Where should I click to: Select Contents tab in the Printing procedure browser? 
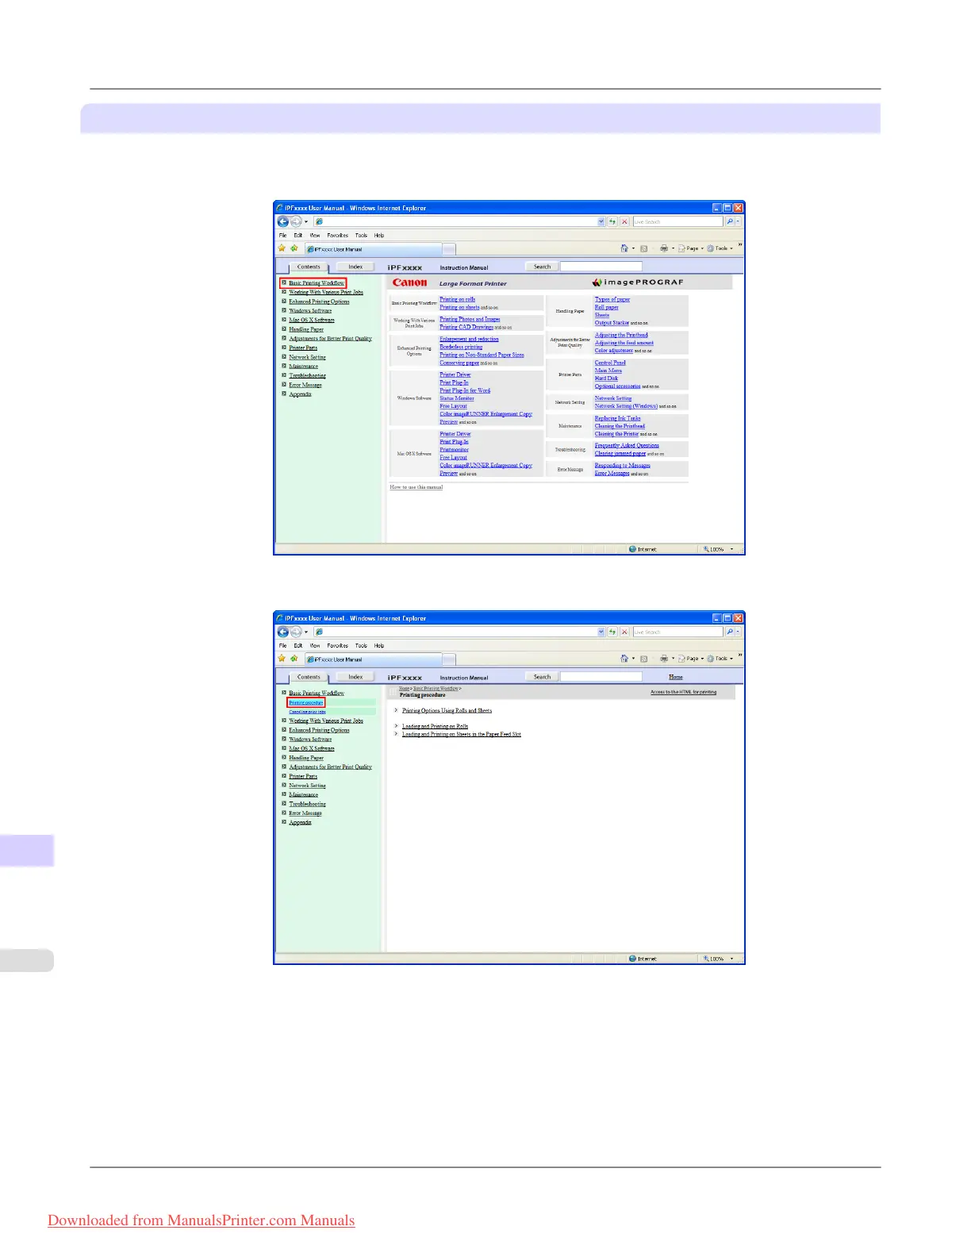click(x=309, y=677)
